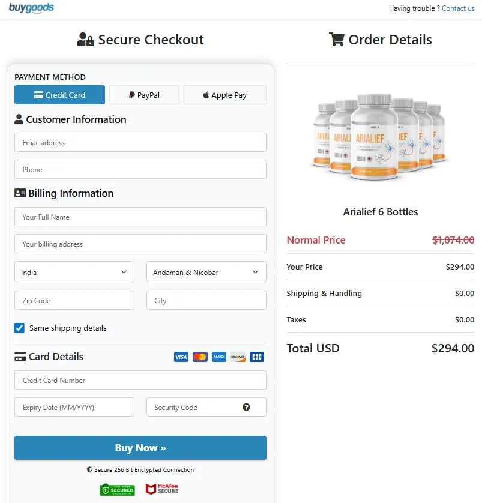
Task: Choose the Apple Pay payment tab
Action: (x=225, y=95)
